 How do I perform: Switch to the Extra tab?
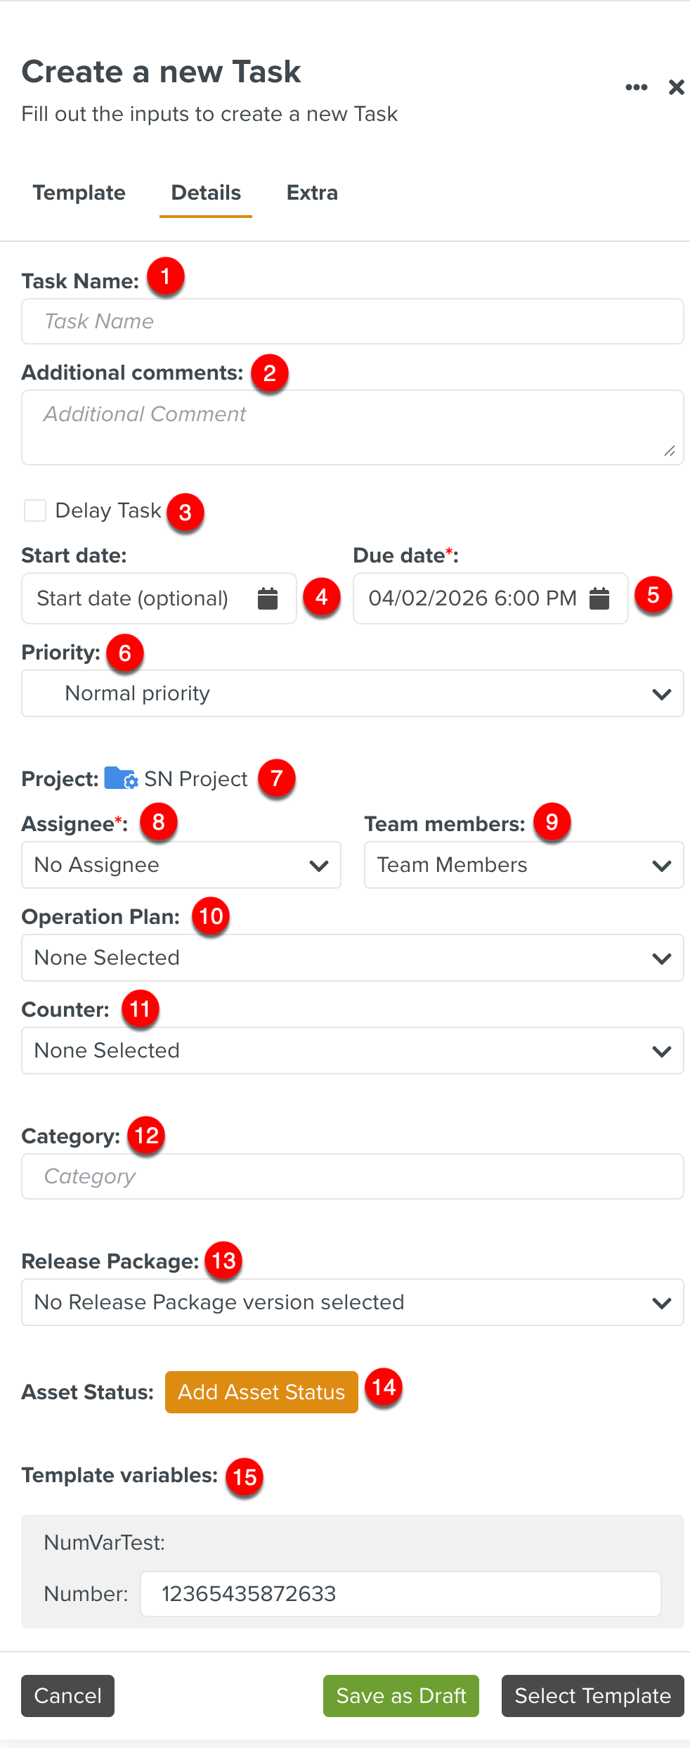(x=312, y=193)
